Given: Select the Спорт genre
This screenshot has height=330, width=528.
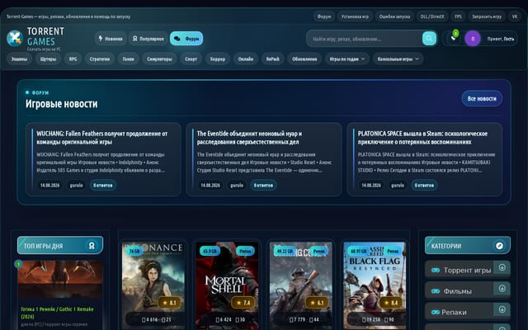Looking at the screenshot, I should (191, 59).
